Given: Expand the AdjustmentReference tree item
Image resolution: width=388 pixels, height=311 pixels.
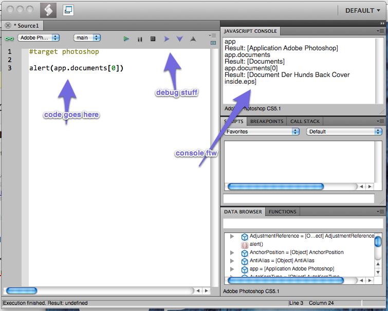Looking at the screenshot, I should pos(232,236).
